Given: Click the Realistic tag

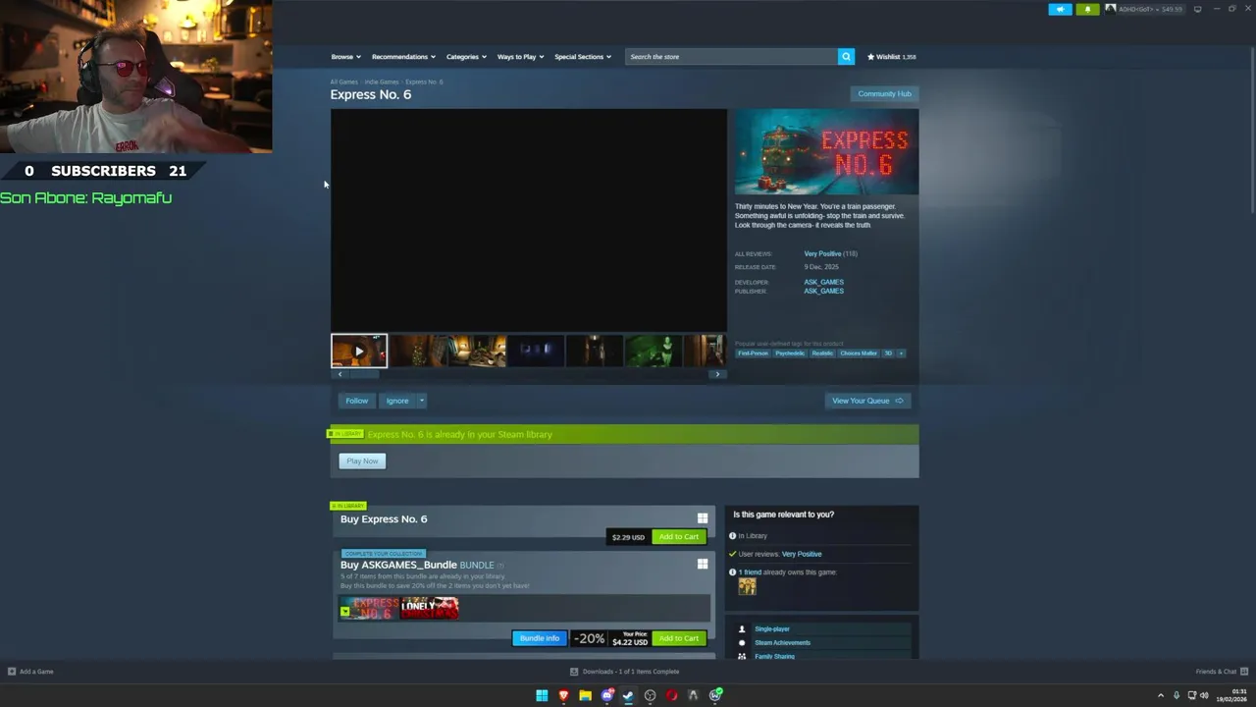Looking at the screenshot, I should tap(822, 353).
